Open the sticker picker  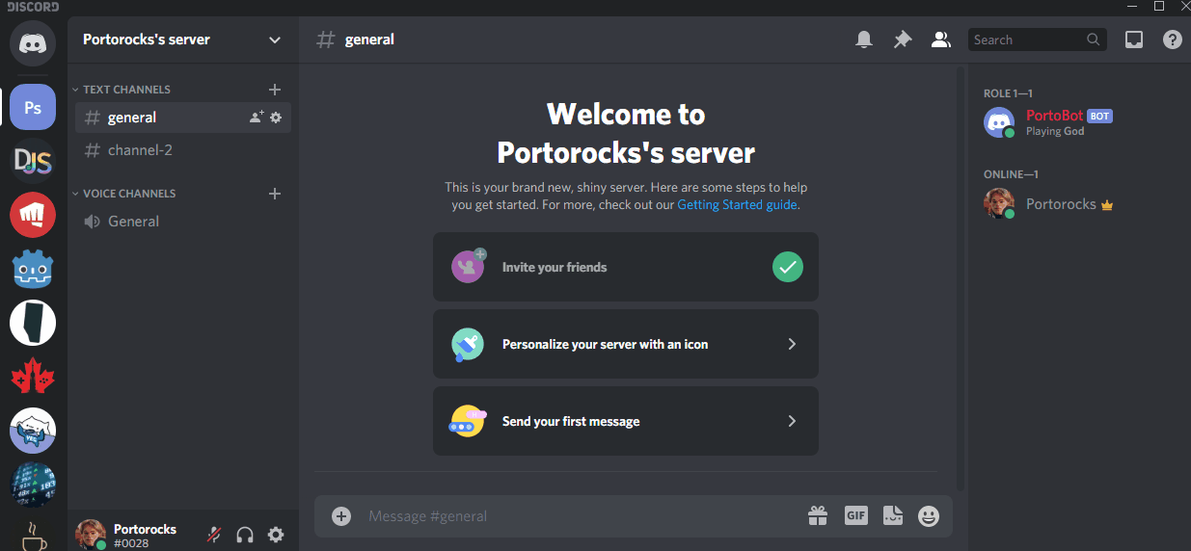(x=893, y=515)
